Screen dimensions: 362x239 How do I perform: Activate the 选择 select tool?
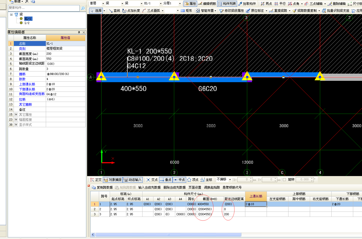coord(96,11)
